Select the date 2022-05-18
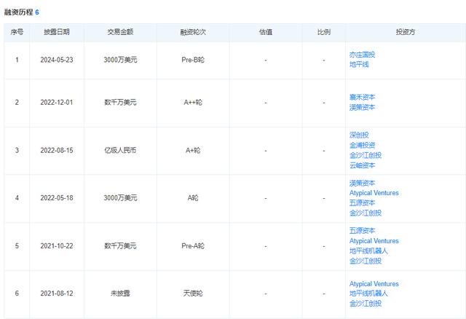 (57, 198)
